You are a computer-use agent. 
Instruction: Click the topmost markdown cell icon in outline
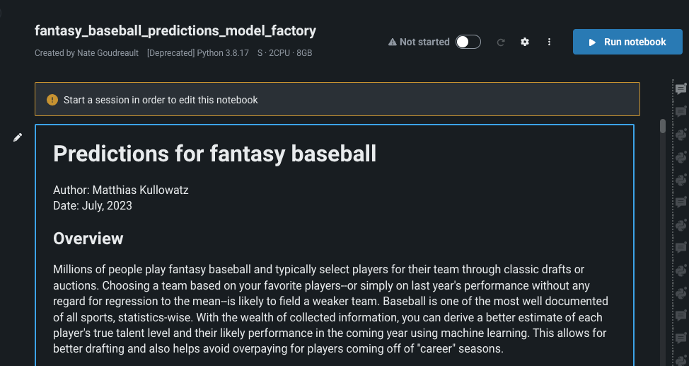tap(681, 89)
